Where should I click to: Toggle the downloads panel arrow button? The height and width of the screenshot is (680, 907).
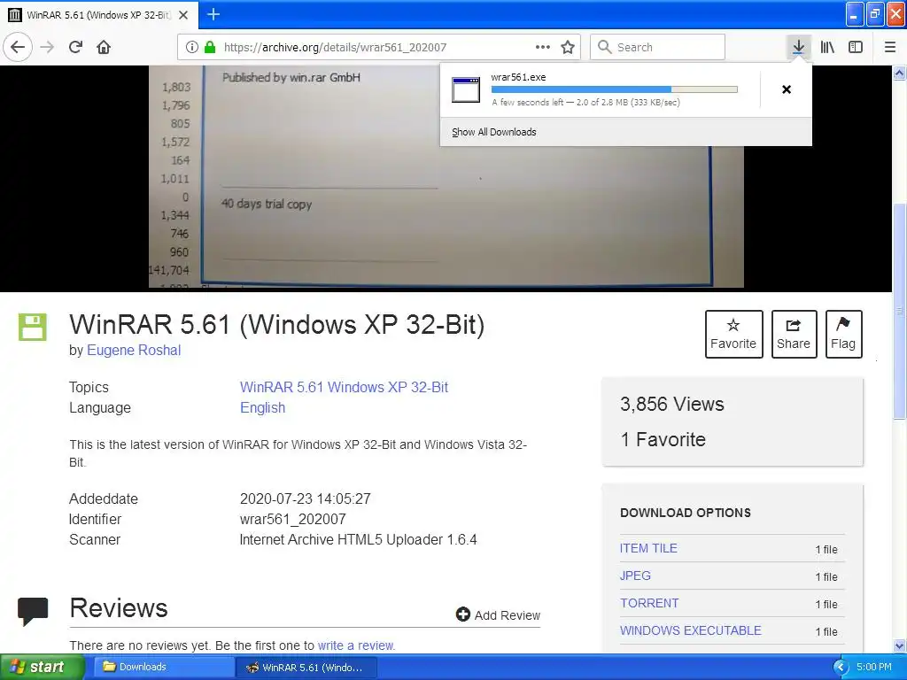pyautogui.click(x=798, y=47)
